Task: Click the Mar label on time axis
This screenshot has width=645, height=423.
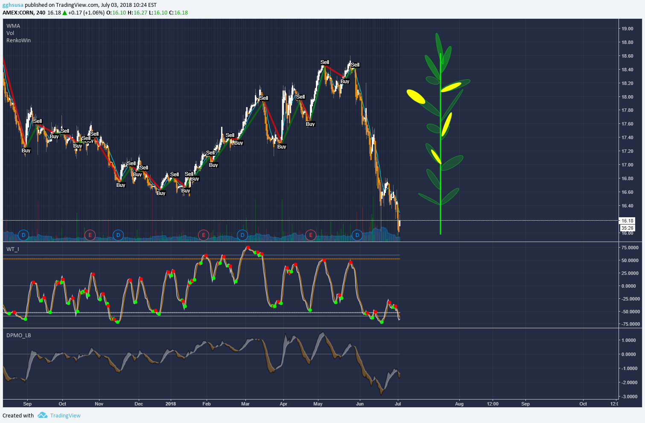Action: tap(245, 404)
